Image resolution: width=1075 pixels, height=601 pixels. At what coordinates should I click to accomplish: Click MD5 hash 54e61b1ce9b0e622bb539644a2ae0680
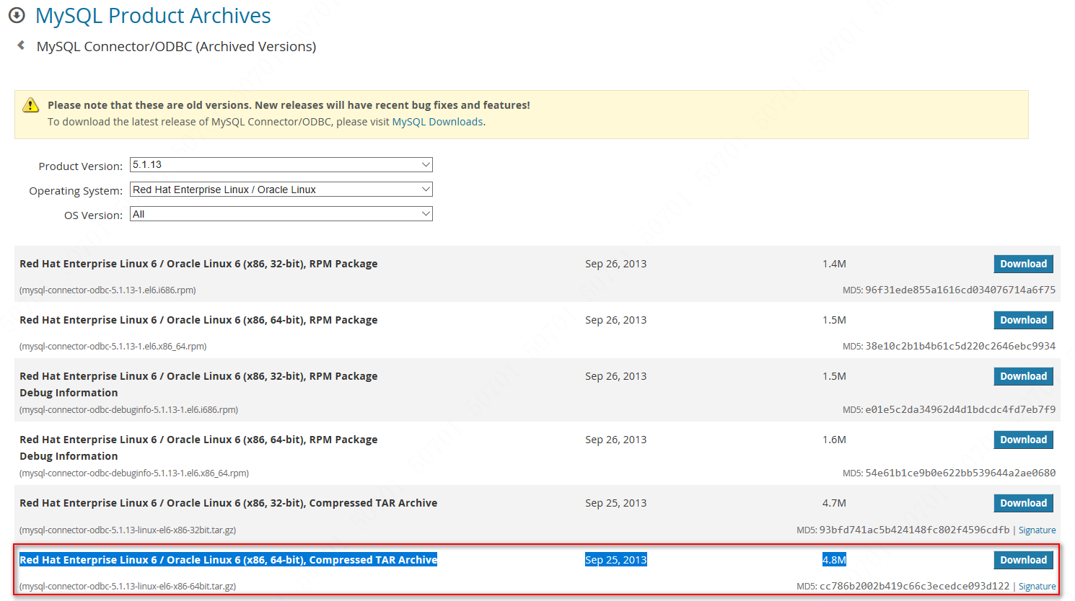(x=960, y=473)
